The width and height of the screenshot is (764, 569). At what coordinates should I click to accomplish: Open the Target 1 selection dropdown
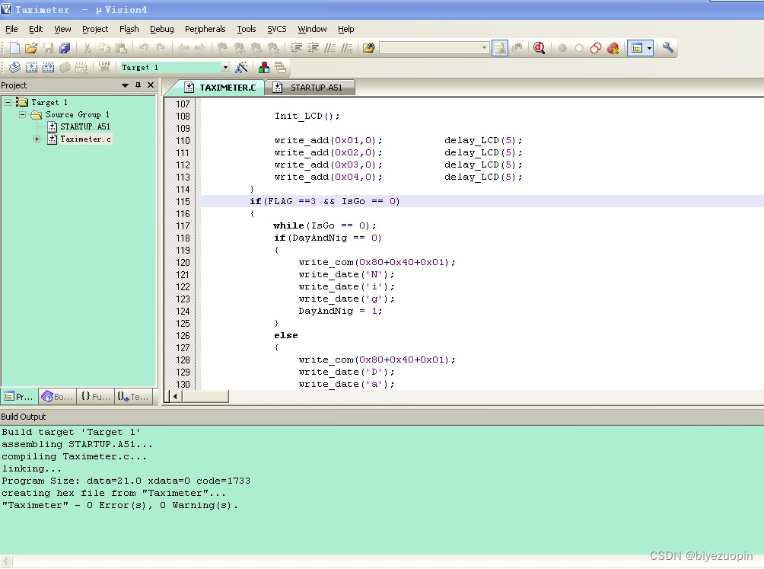pyautogui.click(x=225, y=67)
